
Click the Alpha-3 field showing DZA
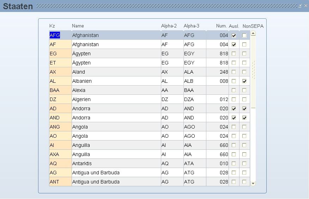tap(194, 99)
